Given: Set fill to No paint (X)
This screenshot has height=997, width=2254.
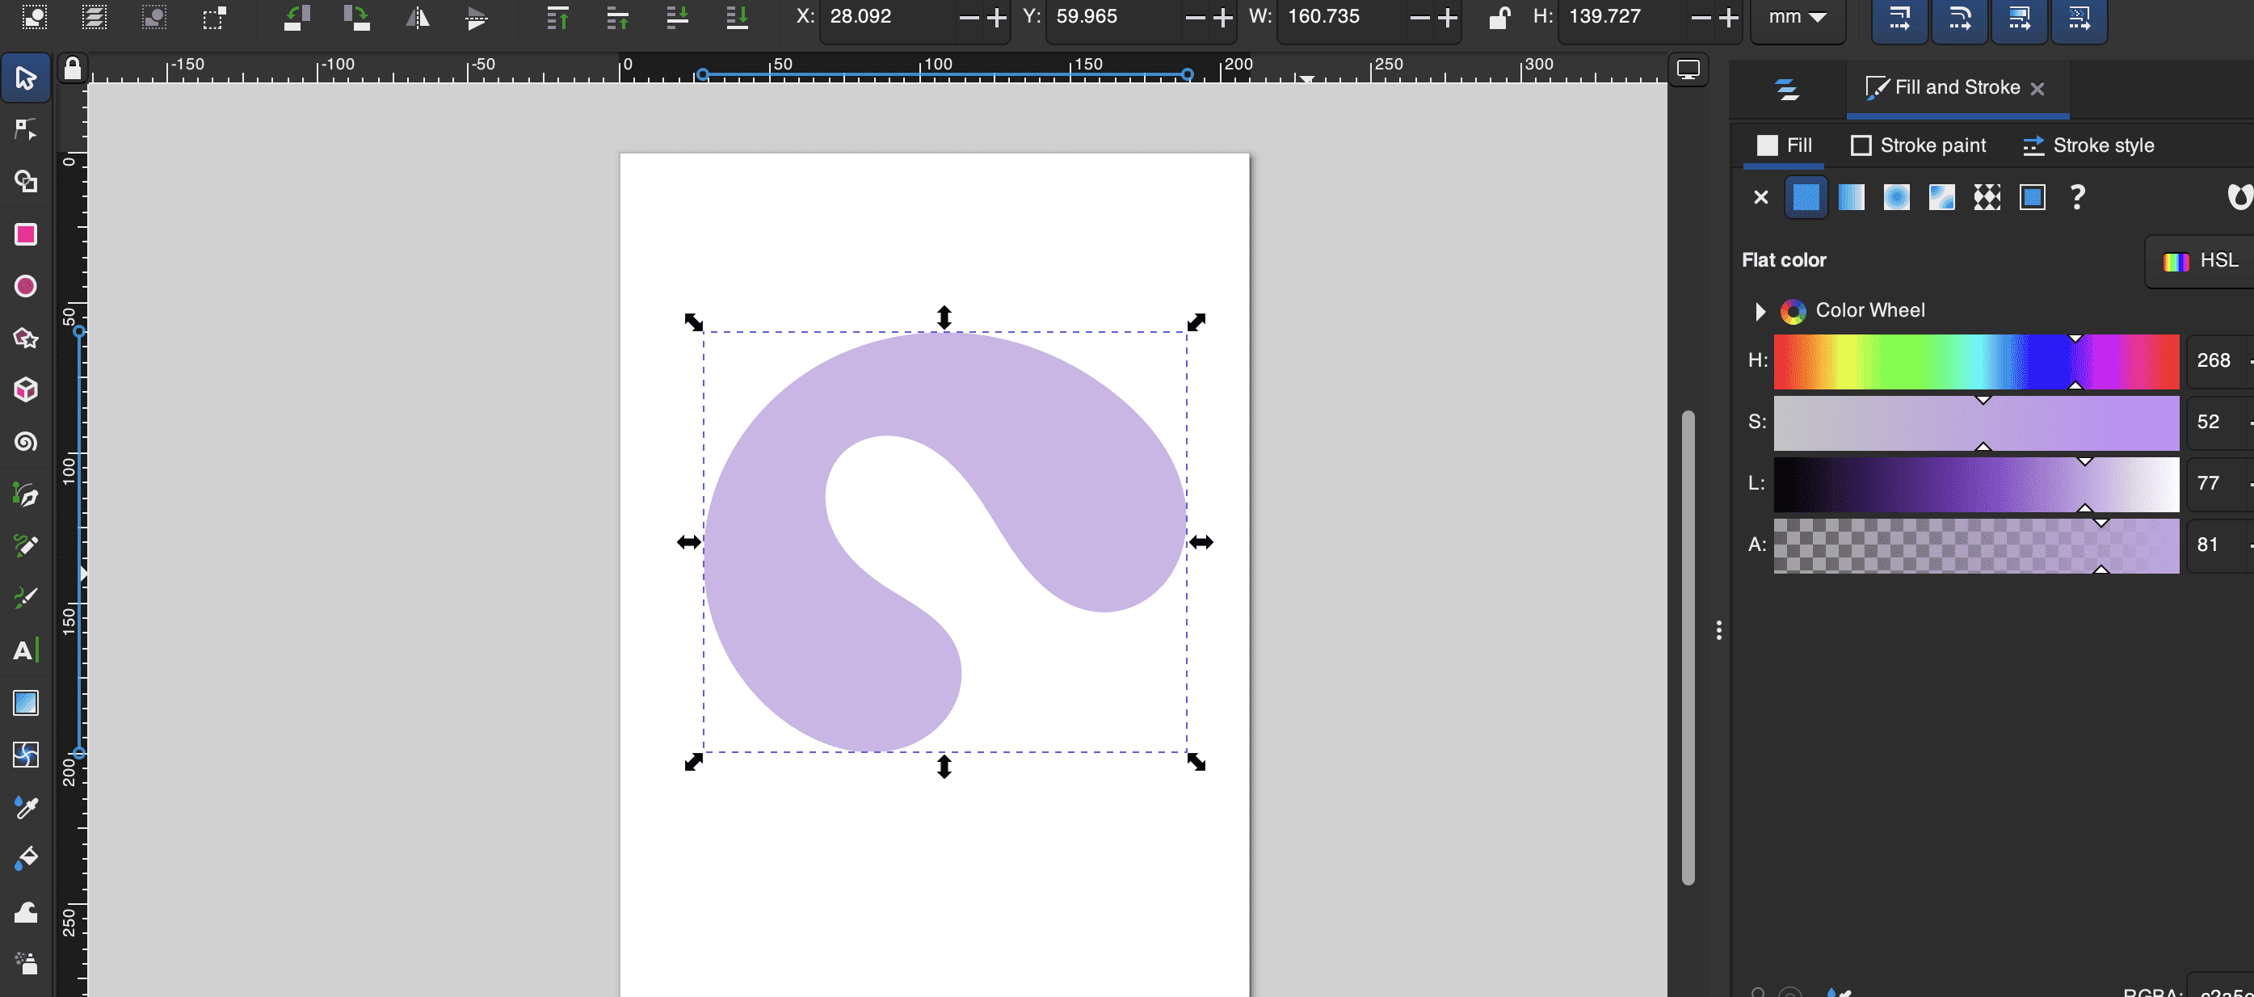Looking at the screenshot, I should click(x=1761, y=198).
